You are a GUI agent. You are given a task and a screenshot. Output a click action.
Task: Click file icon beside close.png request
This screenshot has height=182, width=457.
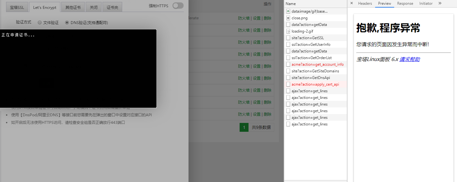point(288,18)
